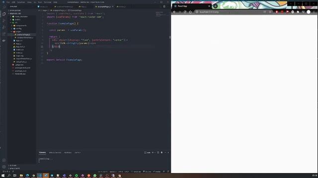
Task: Open README.md in the explorer
Action: (x=20, y=74)
